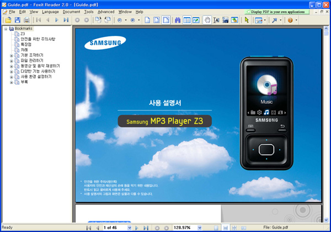The height and width of the screenshot is (232, 331).
Task: Open the View menu
Action: (34, 12)
